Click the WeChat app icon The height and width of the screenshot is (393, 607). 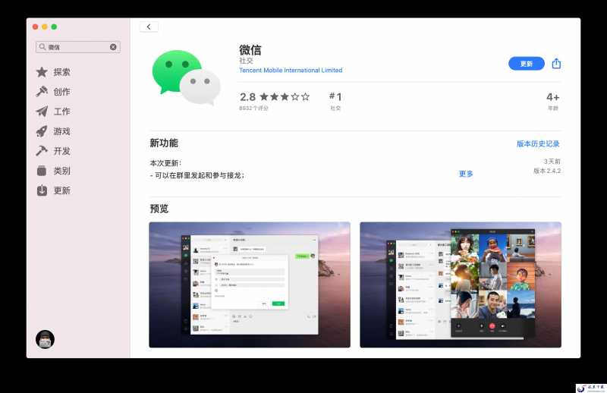coord(186,77)
